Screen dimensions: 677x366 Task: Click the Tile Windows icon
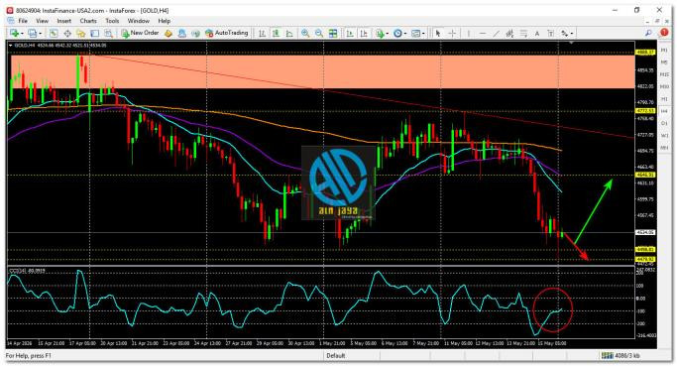click(333, 34)
